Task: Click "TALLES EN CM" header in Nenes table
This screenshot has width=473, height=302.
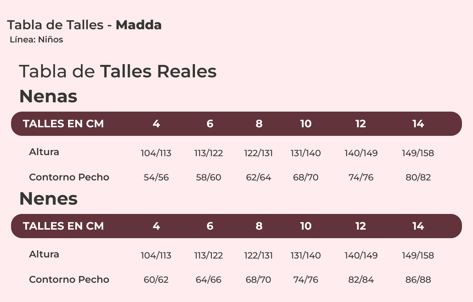Action: pos(63,226)
